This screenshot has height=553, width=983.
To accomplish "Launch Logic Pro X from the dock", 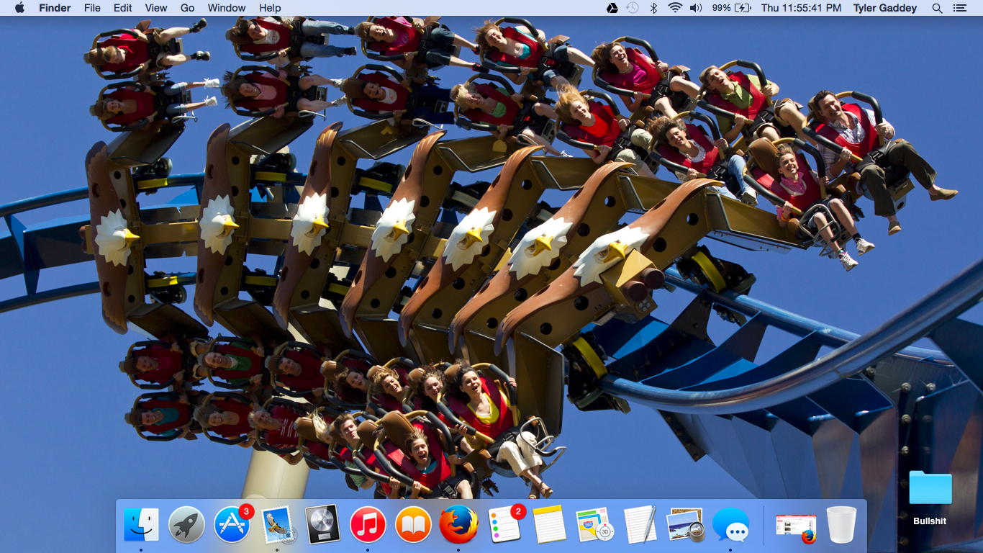I will point(322,524).
